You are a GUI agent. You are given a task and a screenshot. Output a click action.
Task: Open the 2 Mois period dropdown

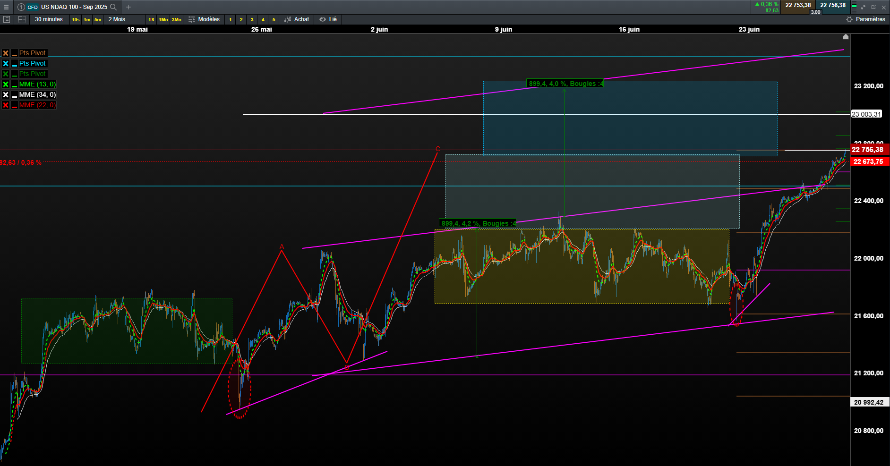(x=117, y=19)
